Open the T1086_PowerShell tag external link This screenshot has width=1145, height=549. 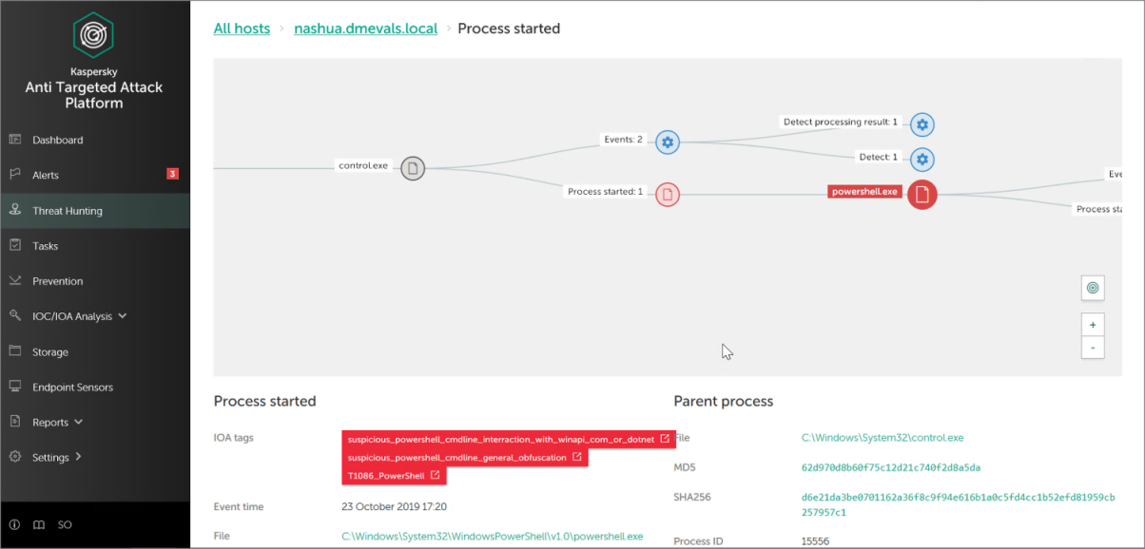437,475
